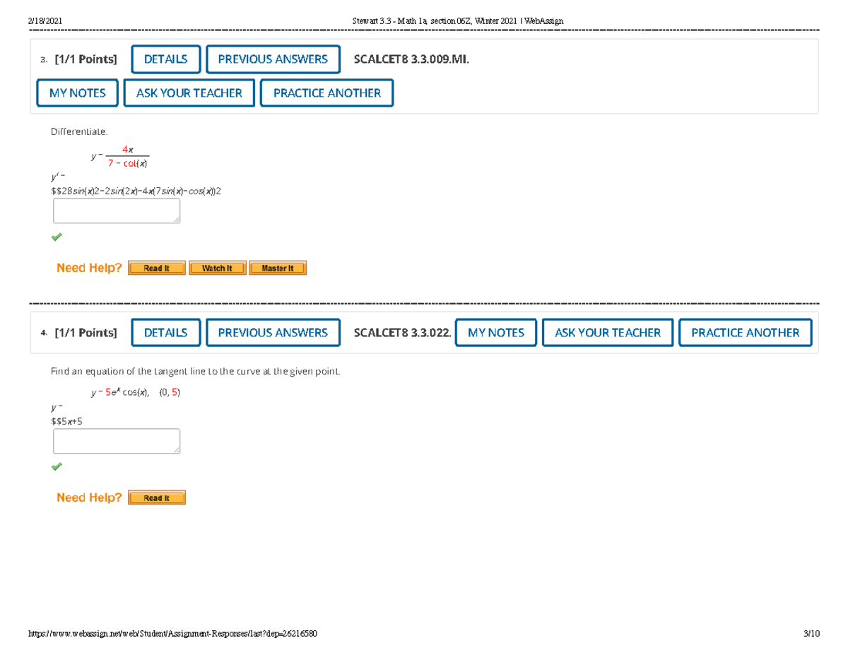Viewport: 848px width, 655px height.
Task: Open Details for question 4
Action: point(166,333)
